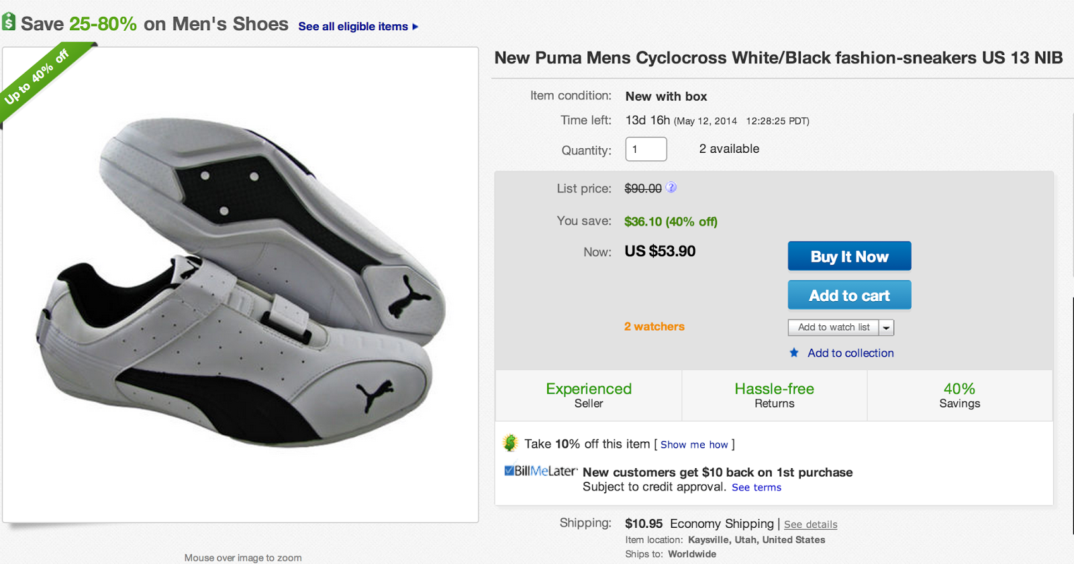The width and height of the screenshot is (1074, 564).
Task: Click the Quantity input field
Action: click(x=646, y=149)
